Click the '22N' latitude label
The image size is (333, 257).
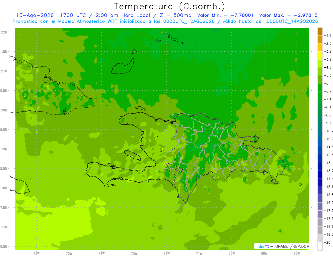click(x=4, y=32)
